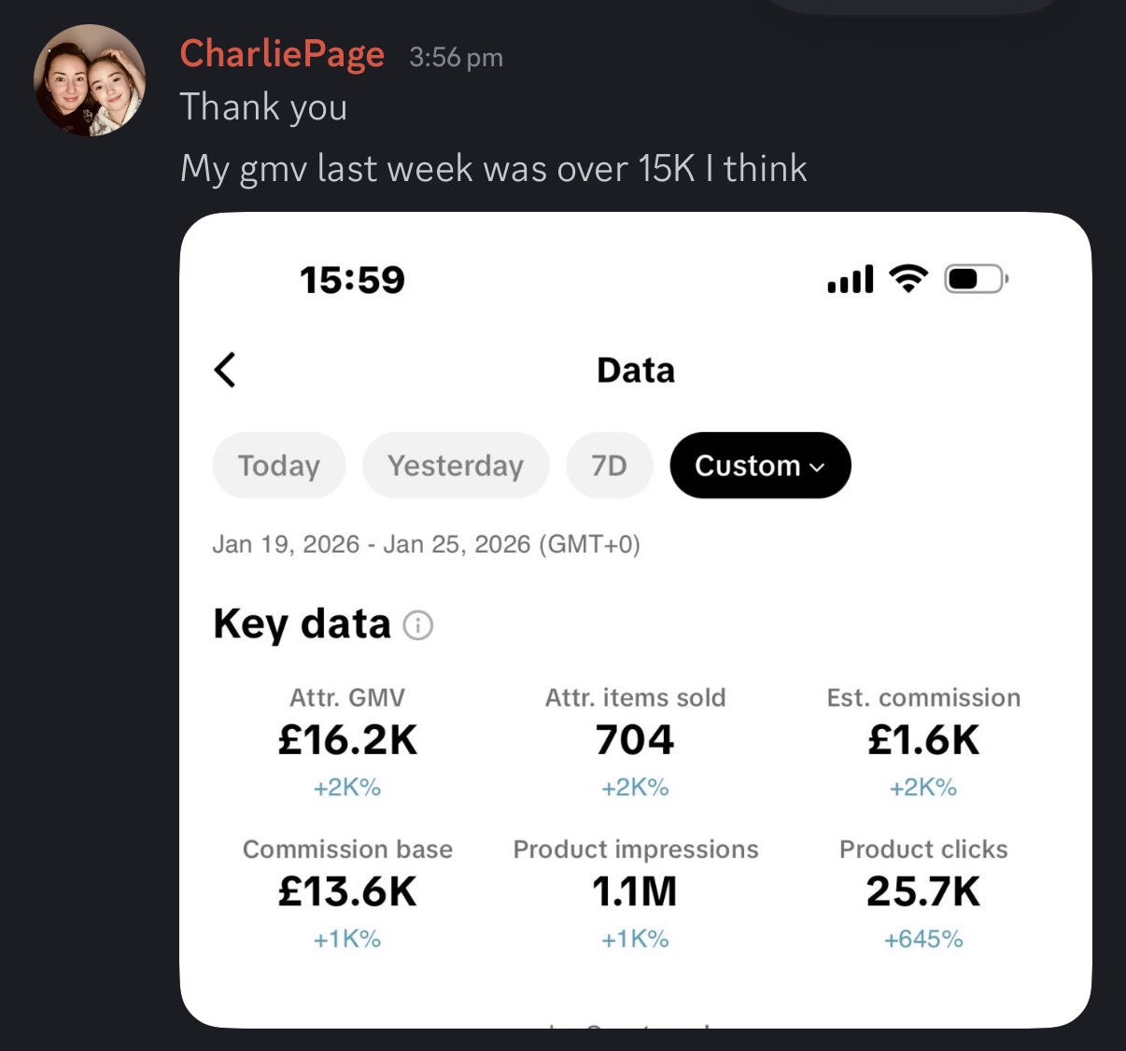
Task: Select the Attr. GMV £16.2K metric
Action: coord(347,740)
